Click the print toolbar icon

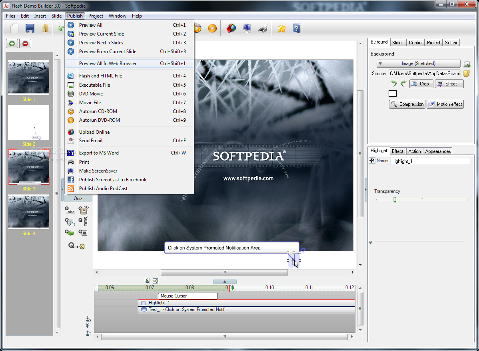click(x=263, y=28)
